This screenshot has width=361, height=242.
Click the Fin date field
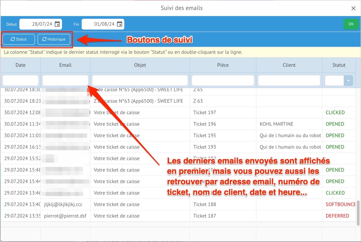(101, 24)
